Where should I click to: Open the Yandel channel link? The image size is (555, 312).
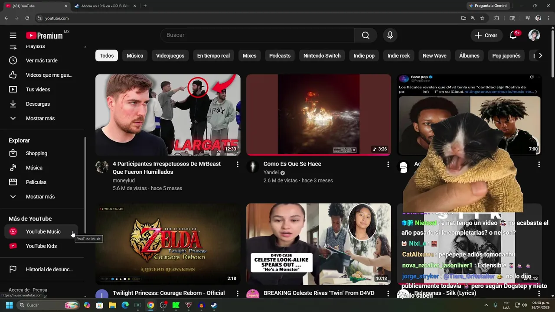(x=271, y=172)
